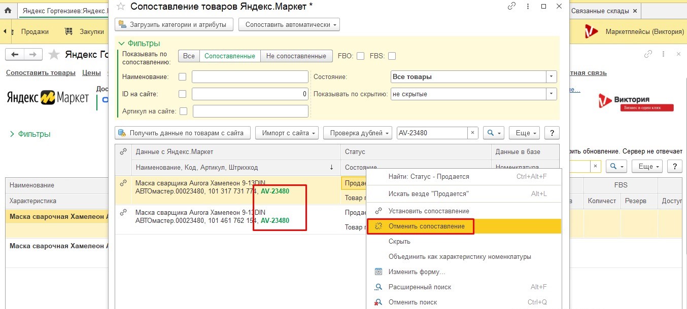Image resolution: width=687 pixels, height=309 pixels.
Task: Copy link icon in Сопоставление товаров title bar
Action: [x=512, y=6]
